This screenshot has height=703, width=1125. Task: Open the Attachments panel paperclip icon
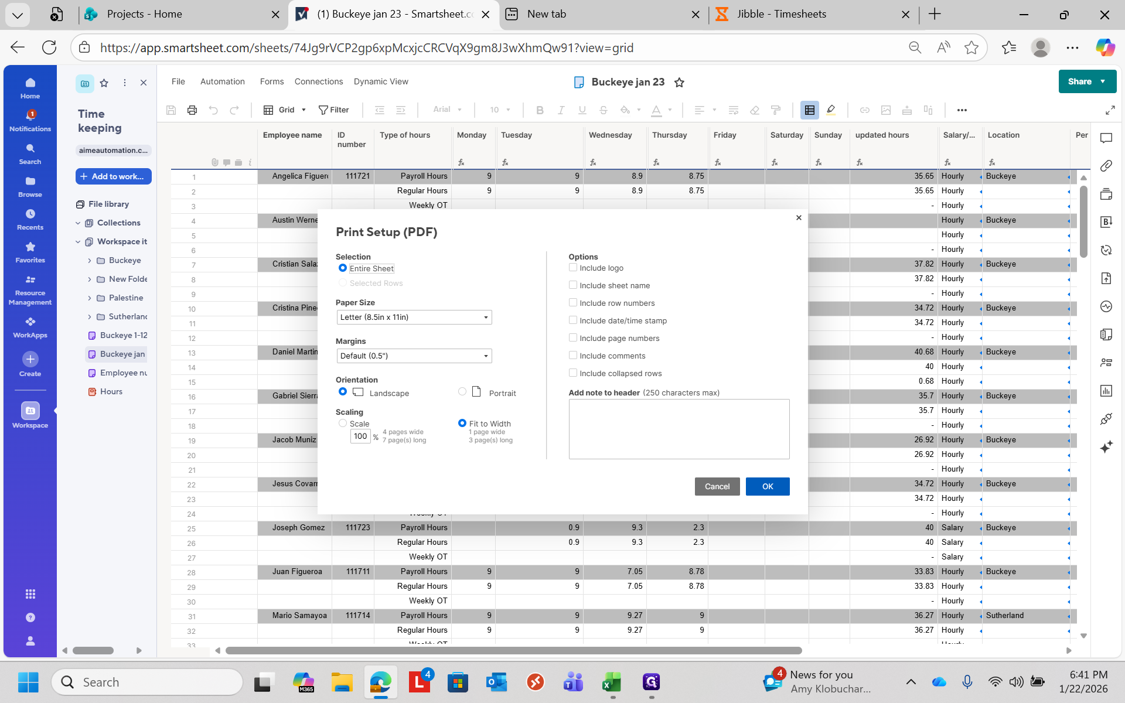[x=1106, y=166]
